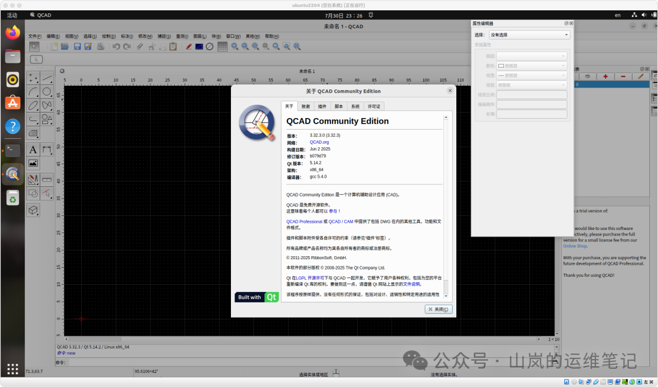Select the Circle drawing tool
The image size is (658, 387).
(48, 92)
